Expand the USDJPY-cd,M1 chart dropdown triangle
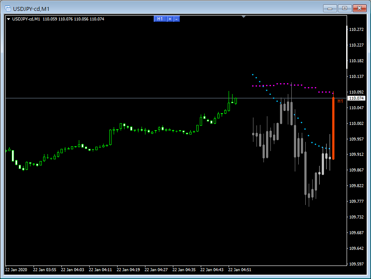The image size is (371, 279). tap(8, 19)
